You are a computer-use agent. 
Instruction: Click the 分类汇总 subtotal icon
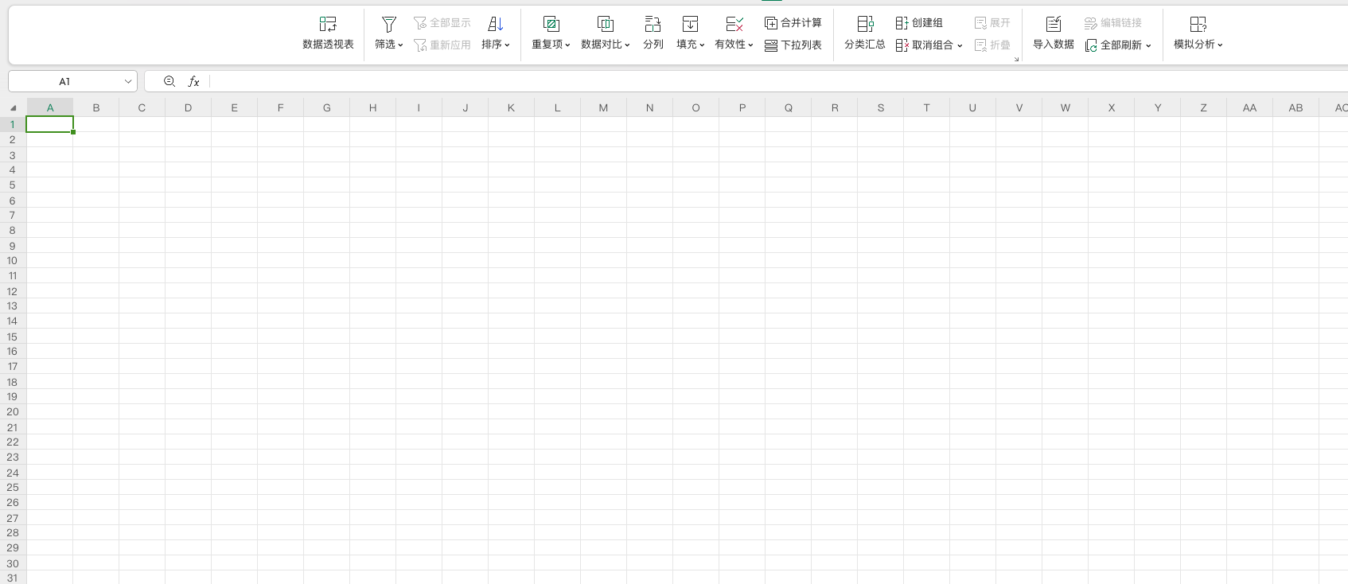865,24
